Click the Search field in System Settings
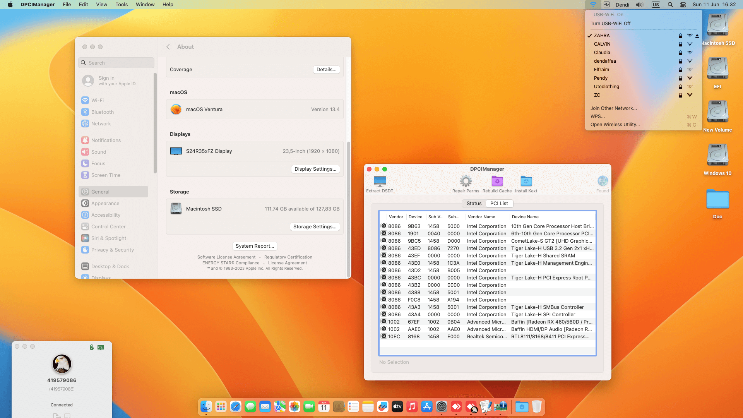 coord(116,63)
